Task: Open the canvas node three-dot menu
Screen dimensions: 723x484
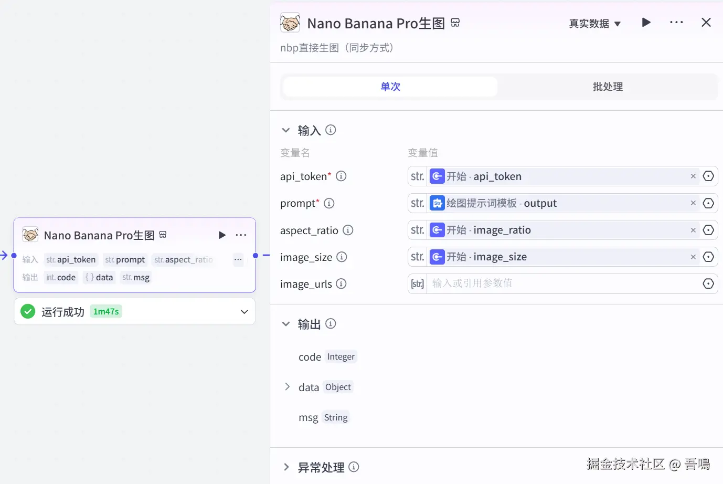Action: click(241, 235)
